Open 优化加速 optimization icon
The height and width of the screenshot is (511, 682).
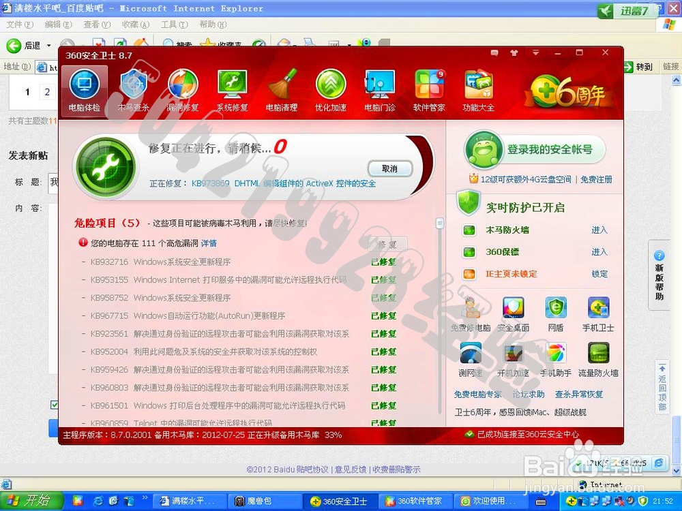click(x=331, y=90)
